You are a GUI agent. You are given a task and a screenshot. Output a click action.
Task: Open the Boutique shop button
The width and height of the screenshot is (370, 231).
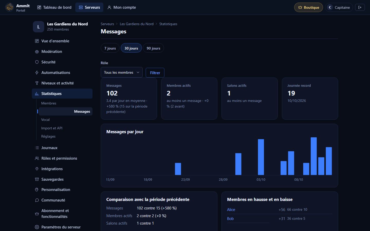pyautogui.click(x=308, y=7)
